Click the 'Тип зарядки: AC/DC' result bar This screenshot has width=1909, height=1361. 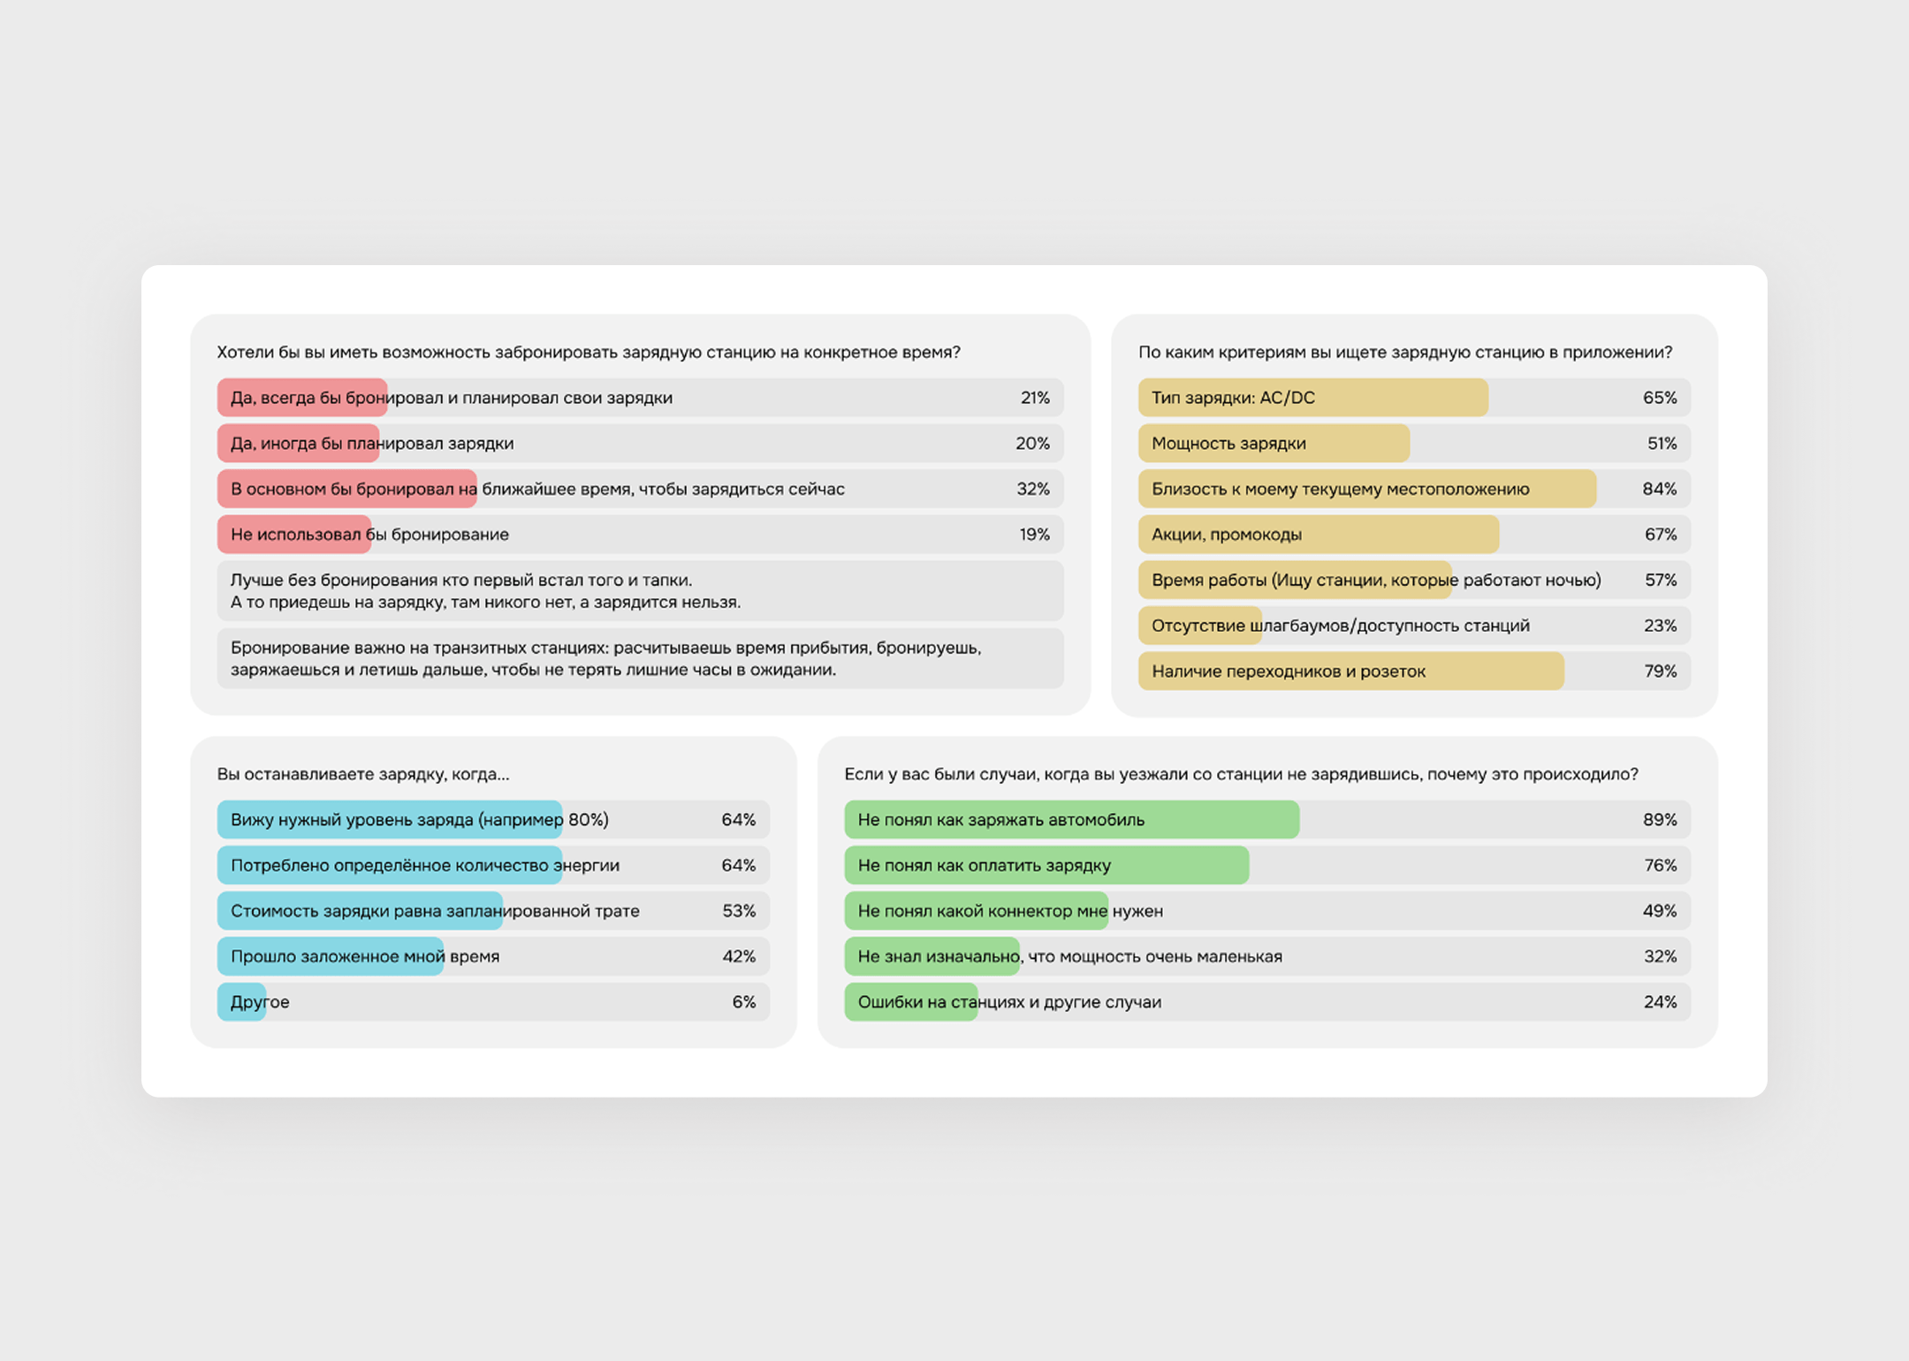[x=1312, y=398]
